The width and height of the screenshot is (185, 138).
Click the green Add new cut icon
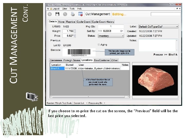pyautogui.click(x=50, y=14)
